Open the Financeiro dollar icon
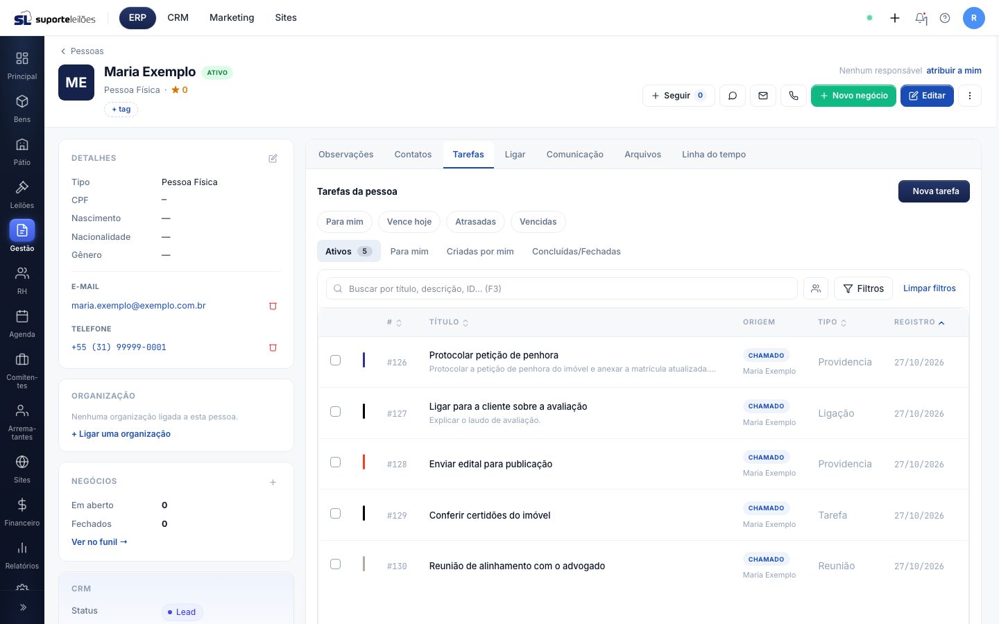 click(22, 505)
